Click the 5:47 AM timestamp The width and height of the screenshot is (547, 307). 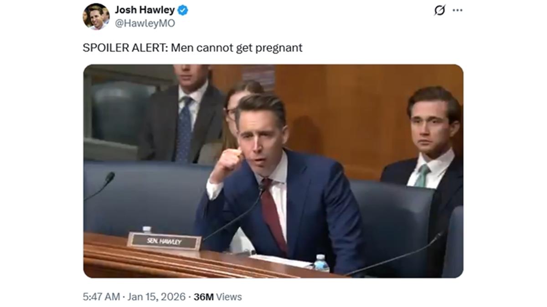[101, 297]
